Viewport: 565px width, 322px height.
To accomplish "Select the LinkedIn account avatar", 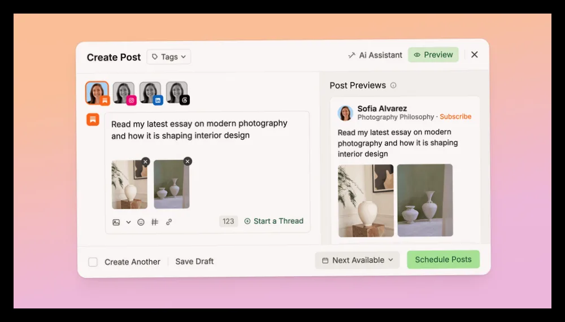I will (151, 93).
